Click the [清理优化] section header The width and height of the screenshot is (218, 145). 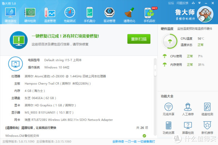tap(31, 128)
